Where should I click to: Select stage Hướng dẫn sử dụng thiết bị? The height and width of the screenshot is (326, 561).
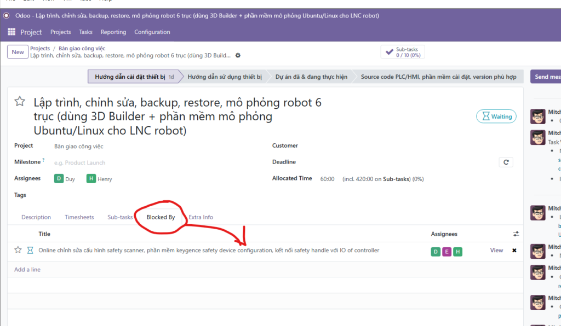[225, 77]
